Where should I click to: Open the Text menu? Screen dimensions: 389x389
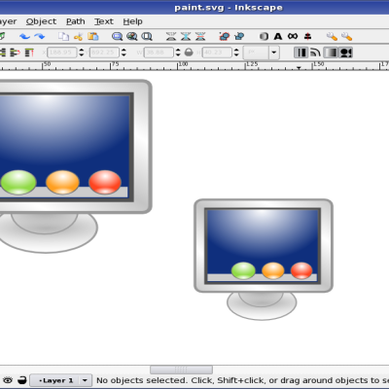click(x=104, y=21)
